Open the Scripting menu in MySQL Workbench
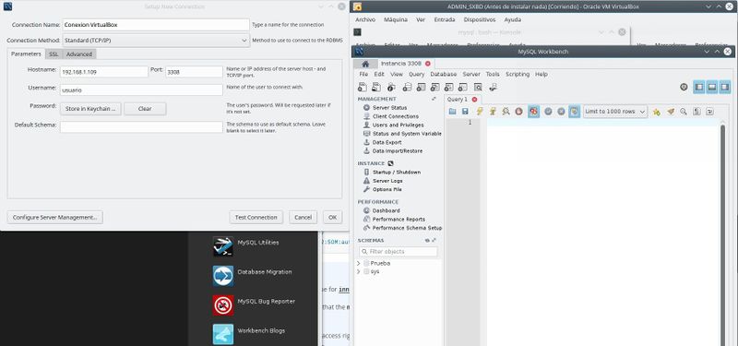The height and width of the screenshot is (346, 738). [x=518, y=75]
